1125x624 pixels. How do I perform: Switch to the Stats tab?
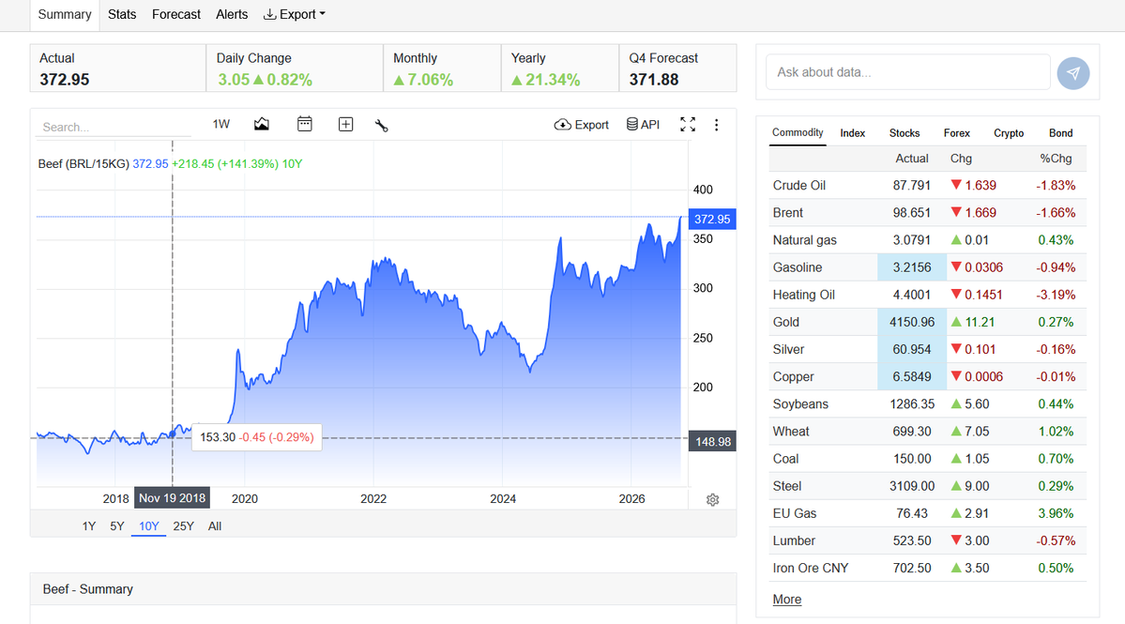coord(122,14)
